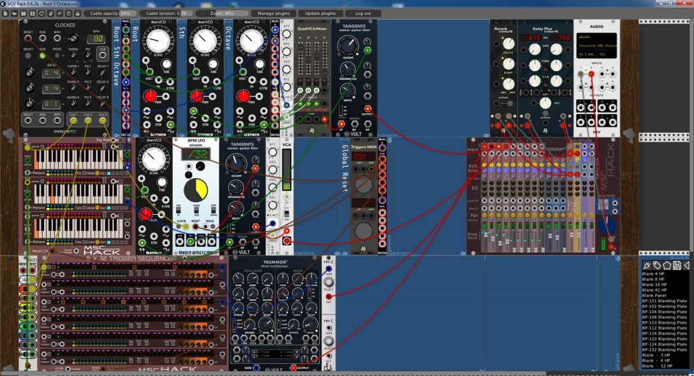Click the Open patch folder icon
694x376 pixels.
point(14,14)
